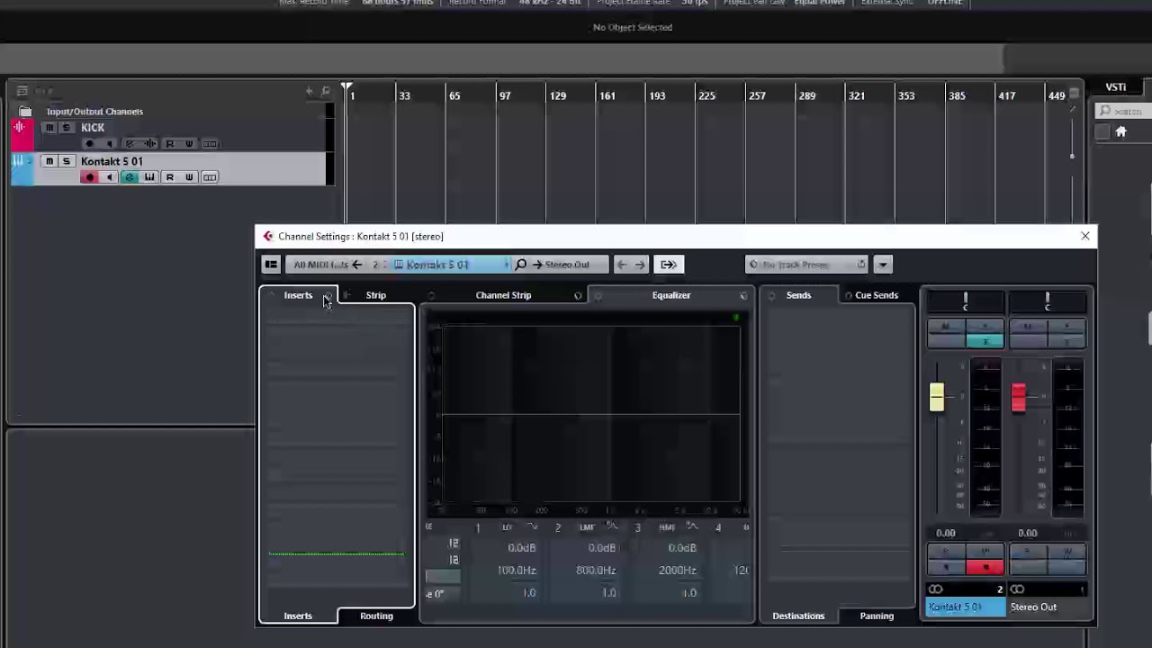Adjust the Kontakt 5 01 yellow volume fader
Viewport: 1152px width, 648px height.
(x=937, y=397)
